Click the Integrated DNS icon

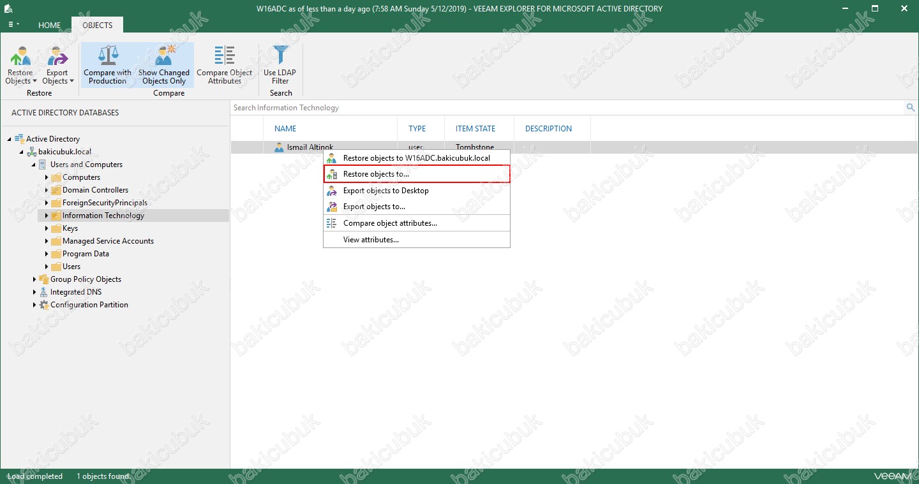43,292
